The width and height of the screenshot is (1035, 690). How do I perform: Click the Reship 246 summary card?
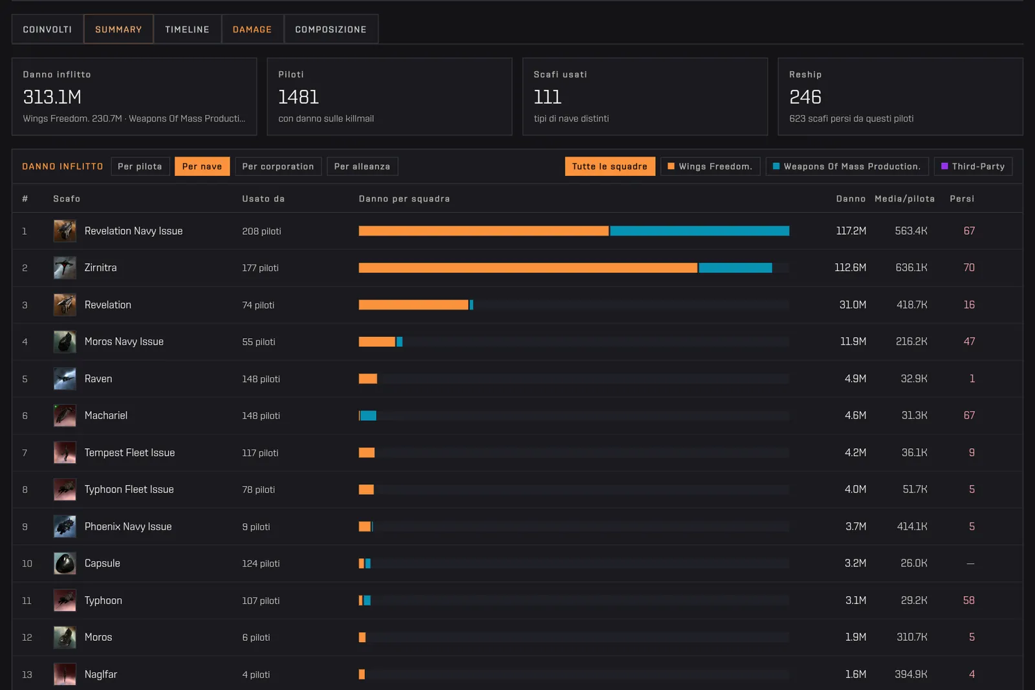click(x=900, y=96)
